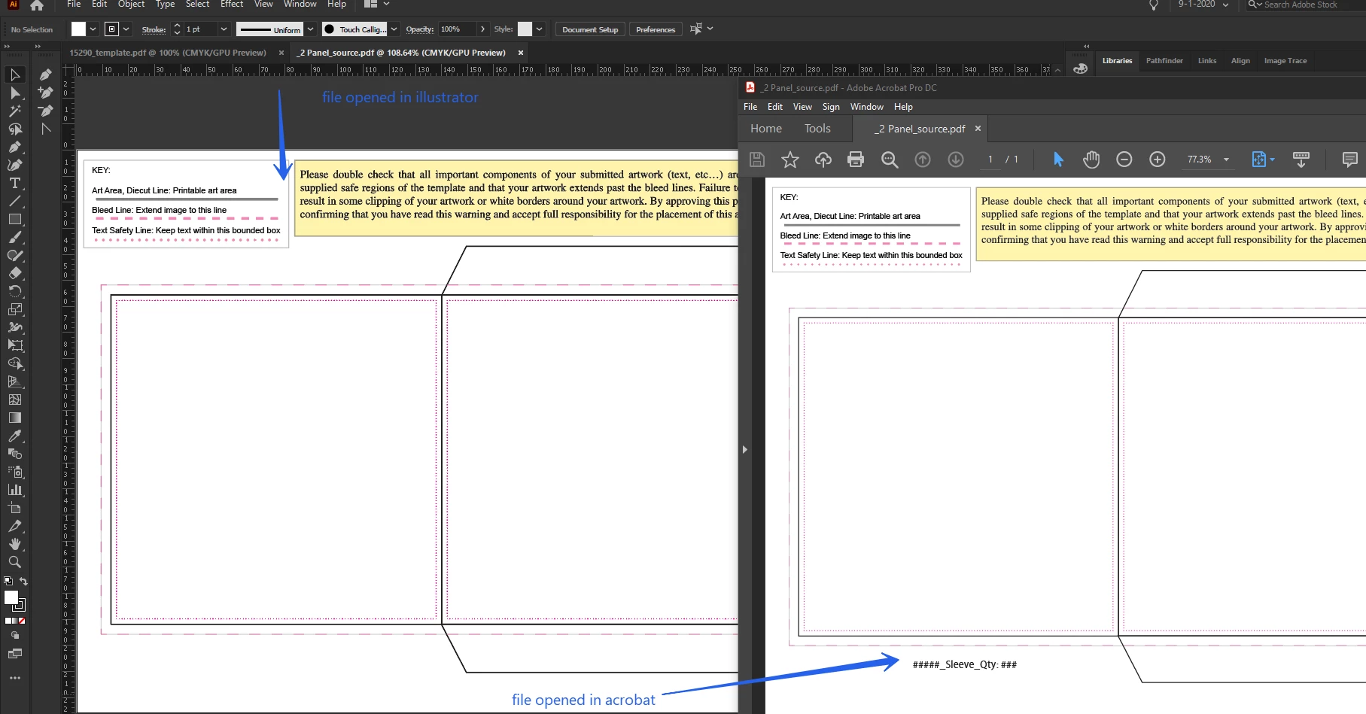This screenshot has width=1366, height=714.
Task: Open the workspace layout switcher dropdown
Action: pos(387,5)
